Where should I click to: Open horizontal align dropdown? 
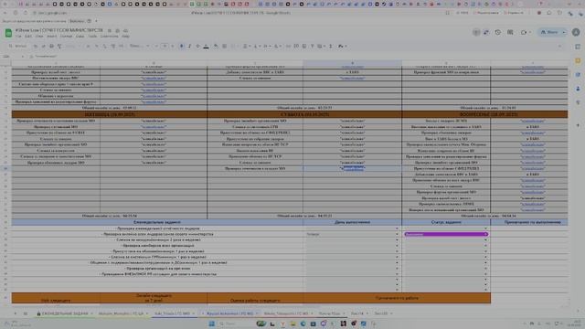pyautogui.click(x=246, y=47)
